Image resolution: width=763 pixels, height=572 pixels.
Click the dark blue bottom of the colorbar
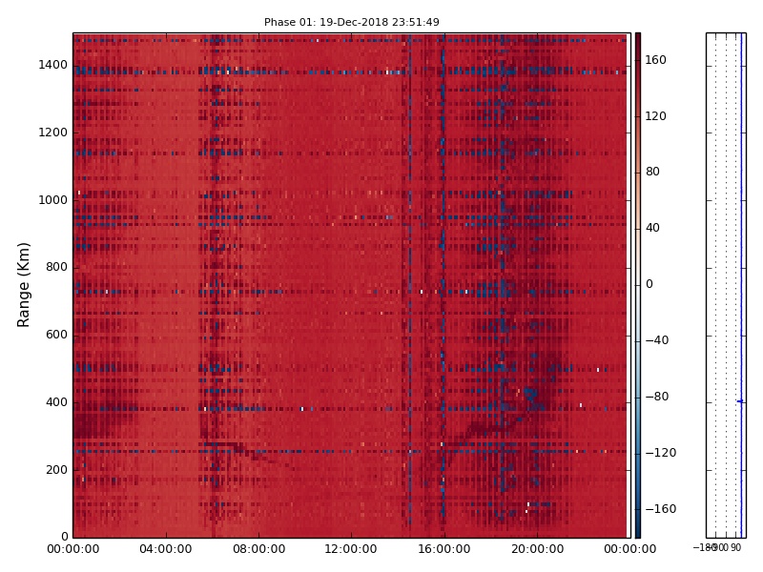(637, 532)
